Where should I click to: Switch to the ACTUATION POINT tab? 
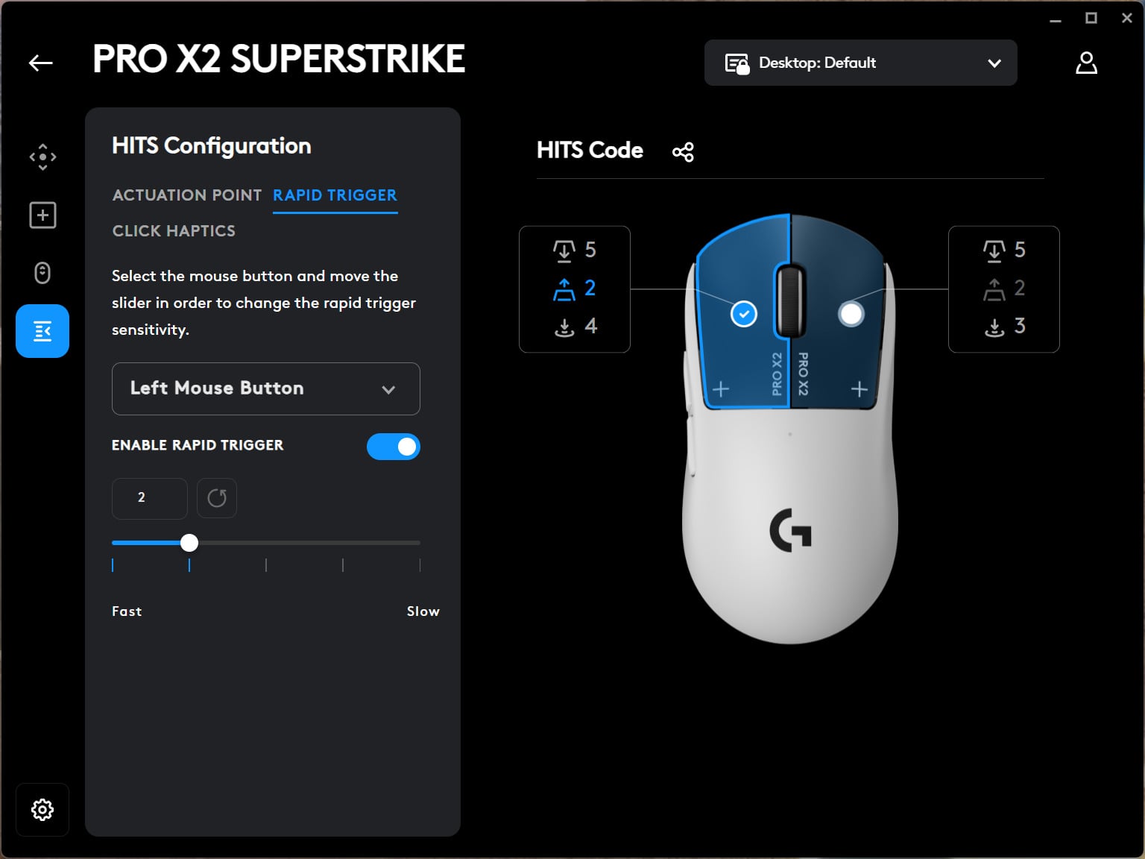click(x=186, y=195)
